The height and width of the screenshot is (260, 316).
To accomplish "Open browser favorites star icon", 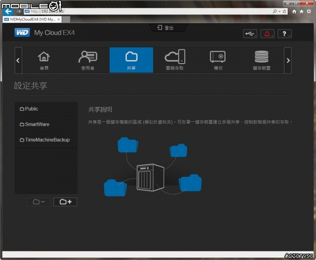I will [302, 11].
